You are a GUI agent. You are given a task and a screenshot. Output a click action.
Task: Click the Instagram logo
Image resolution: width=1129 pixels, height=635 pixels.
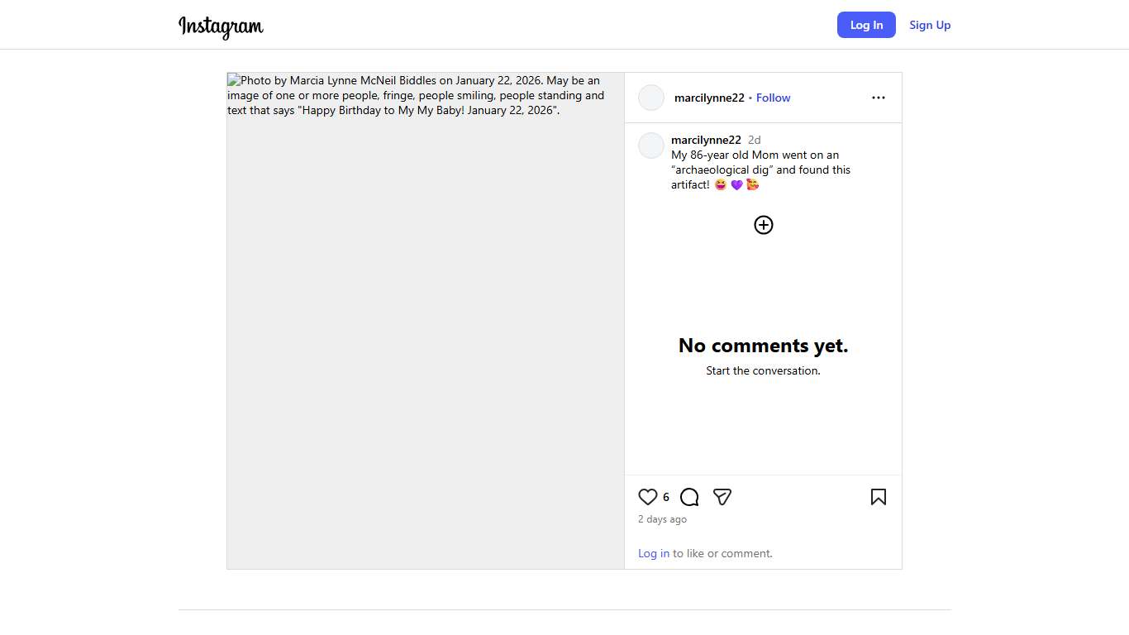click(x=221, y=26)
